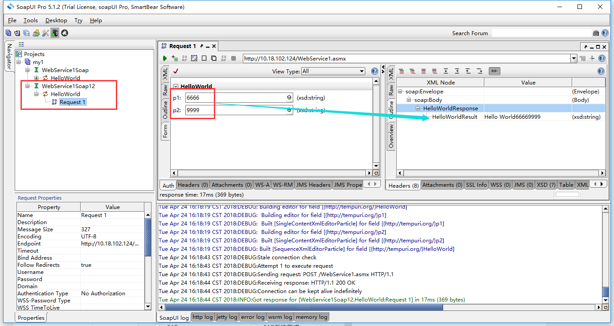Viewport: 614px width, 326px height.
Task: Expand HelloWorld under WebService1Soap
Action: click(37, 78)
